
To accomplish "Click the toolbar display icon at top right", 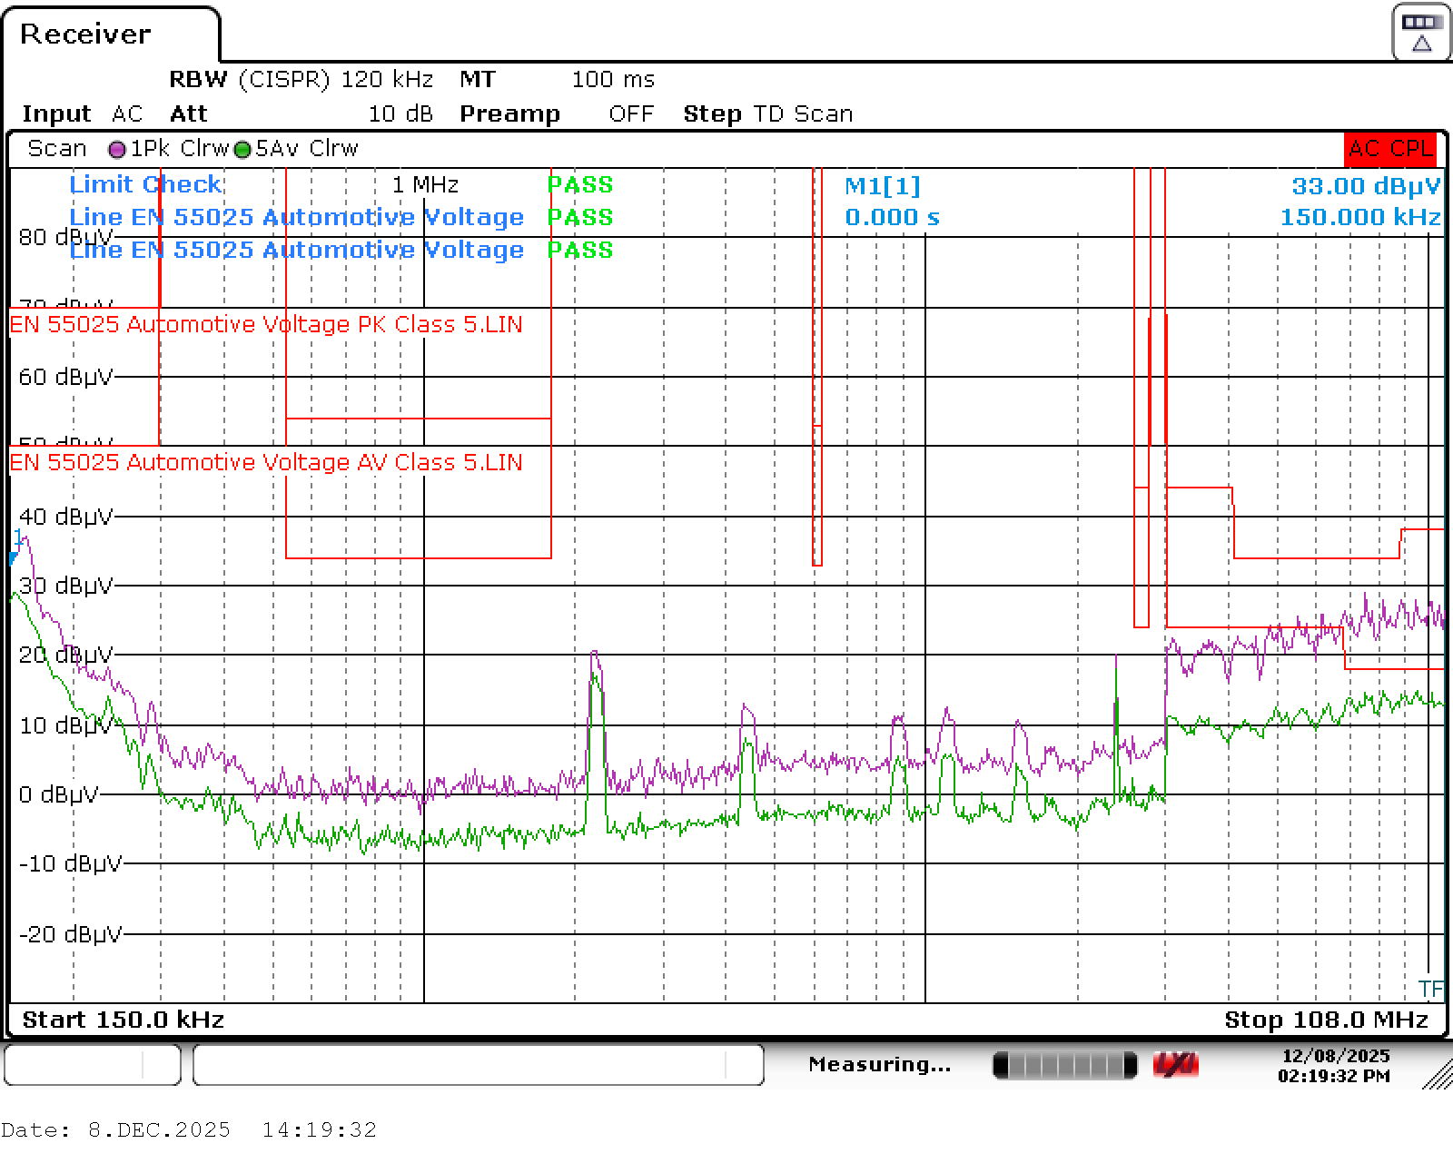I will point(1421,34).
